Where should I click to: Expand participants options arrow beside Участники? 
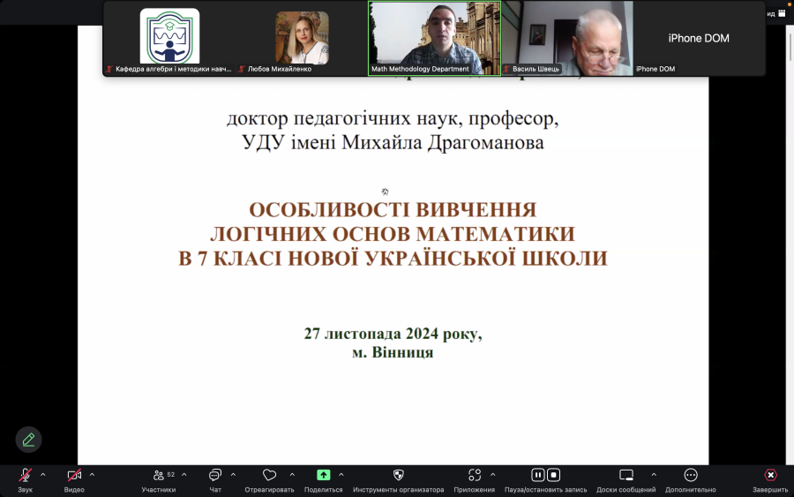click(x=184, y=475)
